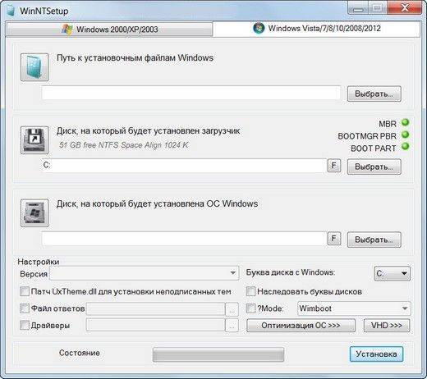Screen dimensions: 427x379
Task: Open Оптимизация ОС >>> settings
Action: point(301,326)
